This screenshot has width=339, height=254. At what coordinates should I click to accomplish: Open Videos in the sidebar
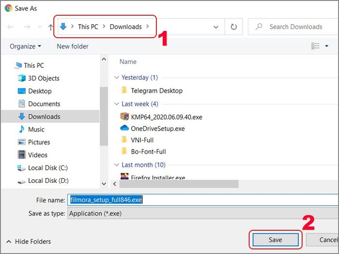[38, 155]
